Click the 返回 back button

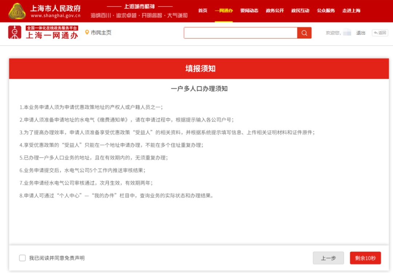pos(380,33)
